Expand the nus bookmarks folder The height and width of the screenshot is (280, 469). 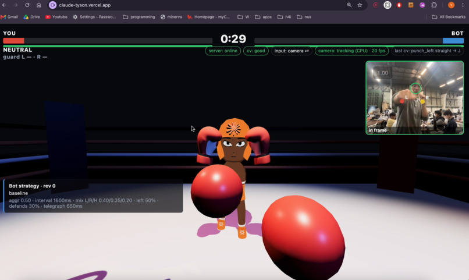(304, 17)
